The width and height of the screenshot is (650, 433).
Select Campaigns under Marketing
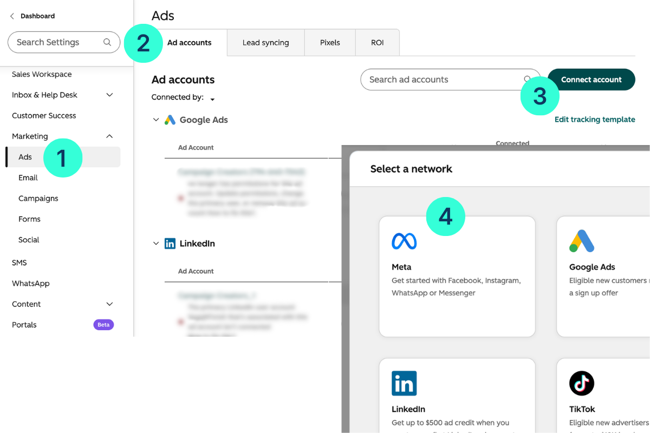coord(38,198)
